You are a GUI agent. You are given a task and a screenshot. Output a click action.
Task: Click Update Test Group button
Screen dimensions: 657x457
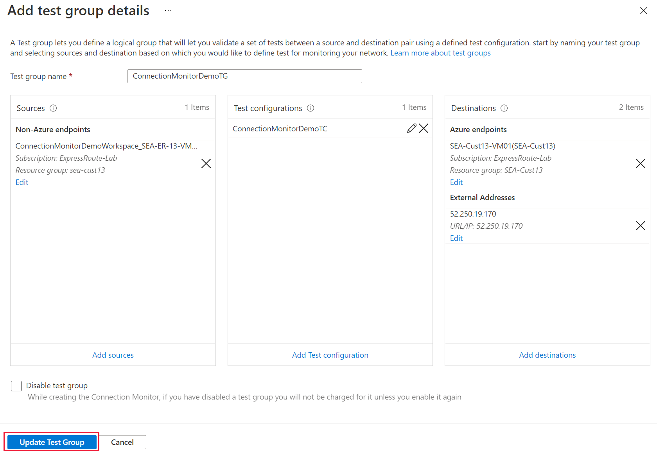pos(52,442)
